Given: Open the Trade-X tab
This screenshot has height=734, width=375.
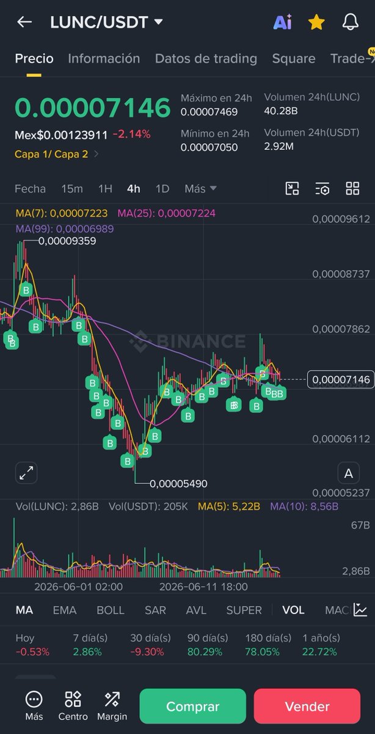Looking at the screenshot, I should coord(352,59).
